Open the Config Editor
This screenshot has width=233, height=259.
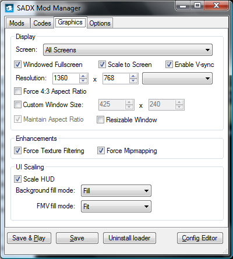tap(200, 238)
